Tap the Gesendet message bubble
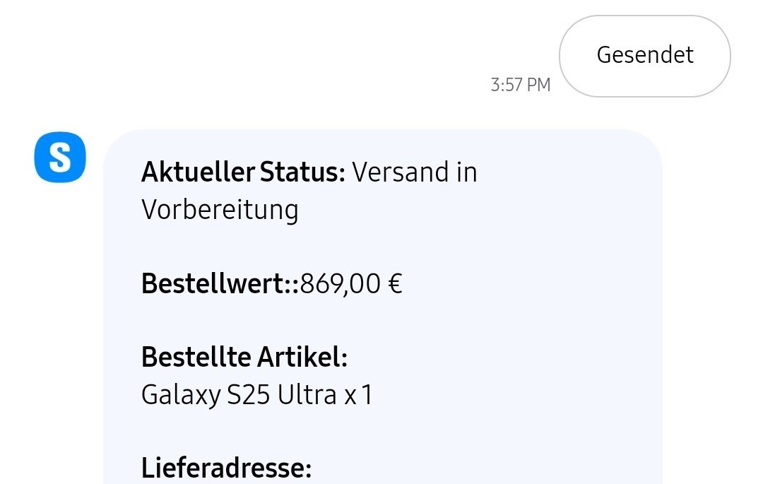Image resolution: width=763 pixels, height=484 pixels. coord(644,56)
